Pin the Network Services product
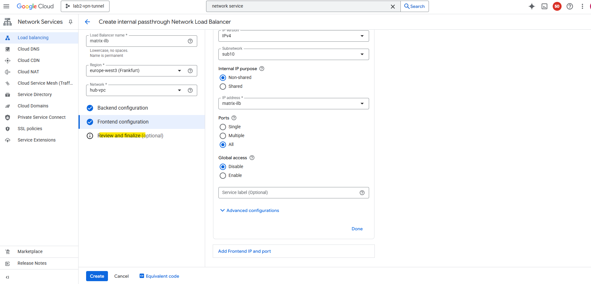This screenshot has height=284, width=591. point(71,22)
